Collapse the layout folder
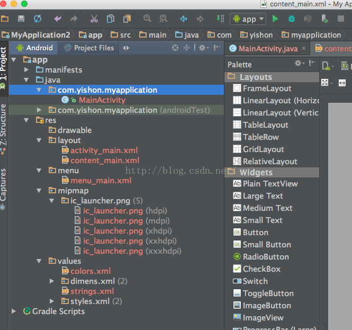 [39, 140]
